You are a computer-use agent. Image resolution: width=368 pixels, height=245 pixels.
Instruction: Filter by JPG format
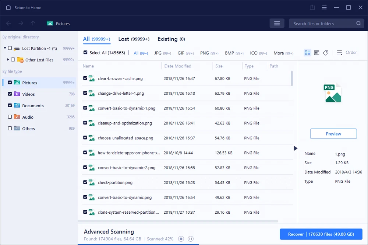(x=163, y=53)
